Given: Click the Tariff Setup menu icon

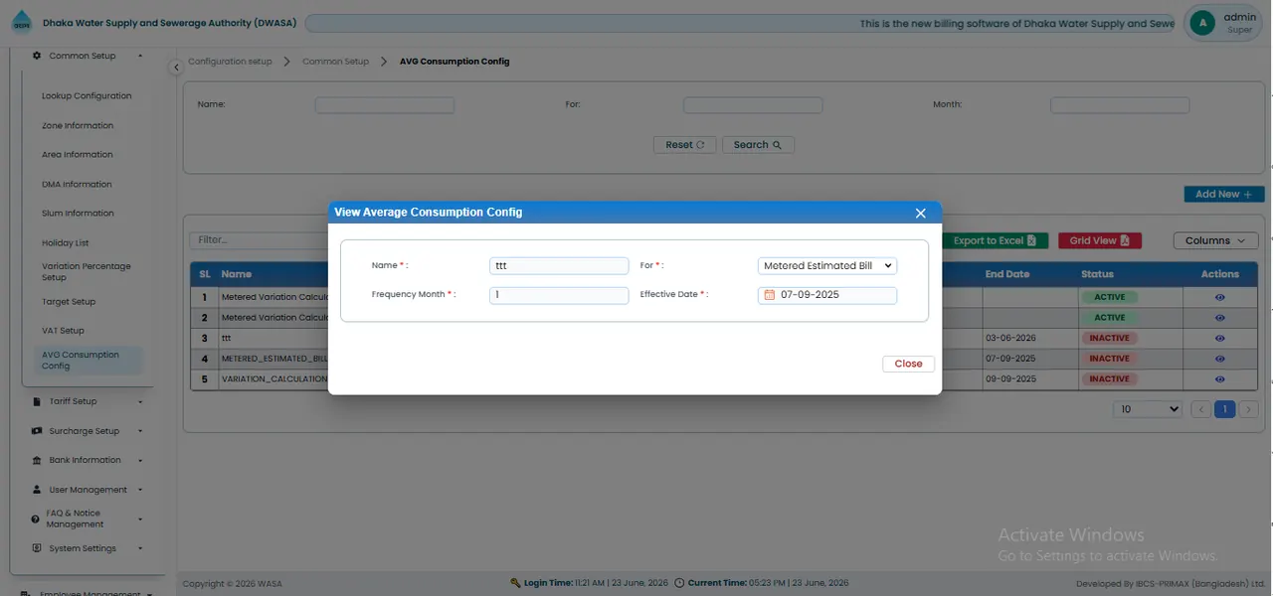Looking at the screenshot, I should (x=37, y=401).
